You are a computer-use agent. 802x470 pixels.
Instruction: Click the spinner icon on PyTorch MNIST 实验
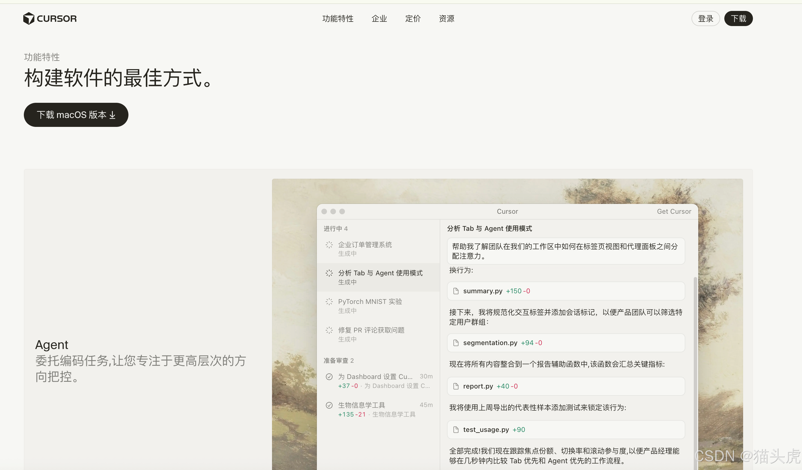(329, 302)
